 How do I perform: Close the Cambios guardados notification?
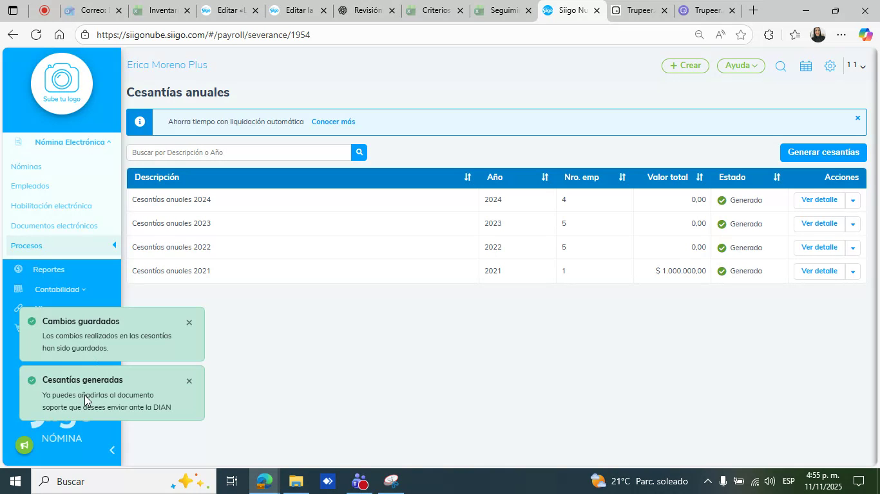[189, 322]
